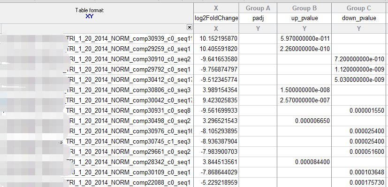Click the up_pvalue column title

click(304, 18)
